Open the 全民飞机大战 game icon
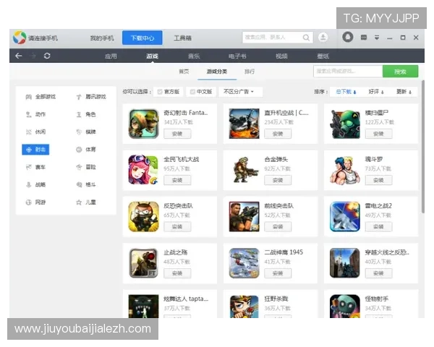434x347 pixels. pos(143,169)
